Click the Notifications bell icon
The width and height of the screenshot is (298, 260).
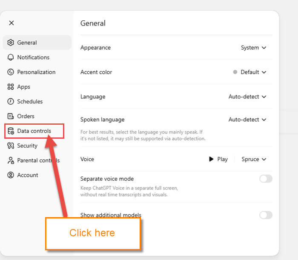point(11,57)
